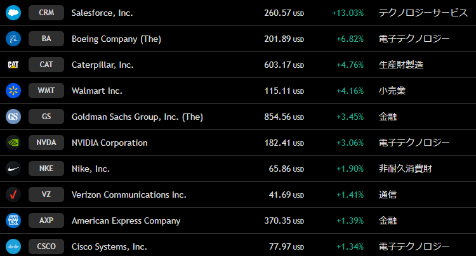Click the Salesforce cloud logo icon
The height and width of the screenshot is (256, 476).
click(x=13, y=13)
